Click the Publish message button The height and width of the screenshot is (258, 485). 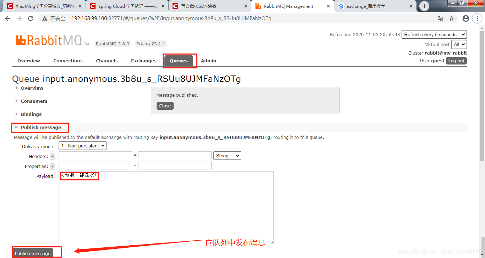pyautogui.click(x=33, y=253)
